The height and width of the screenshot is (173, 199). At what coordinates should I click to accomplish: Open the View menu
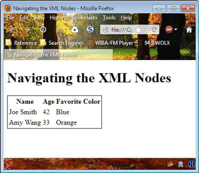39,18
